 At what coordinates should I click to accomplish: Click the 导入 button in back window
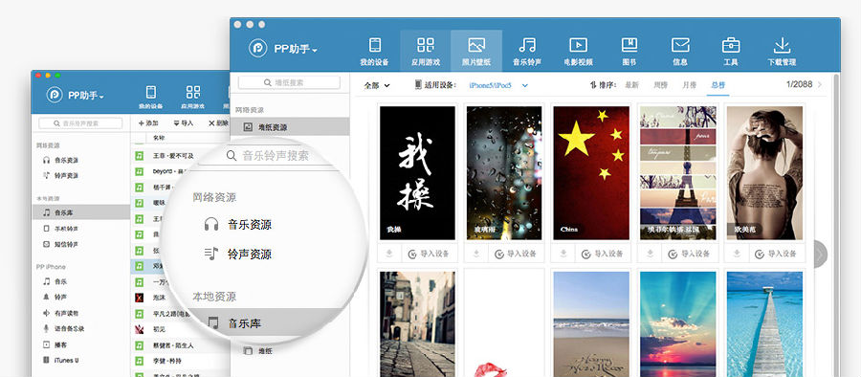click(x=184, y=123)
